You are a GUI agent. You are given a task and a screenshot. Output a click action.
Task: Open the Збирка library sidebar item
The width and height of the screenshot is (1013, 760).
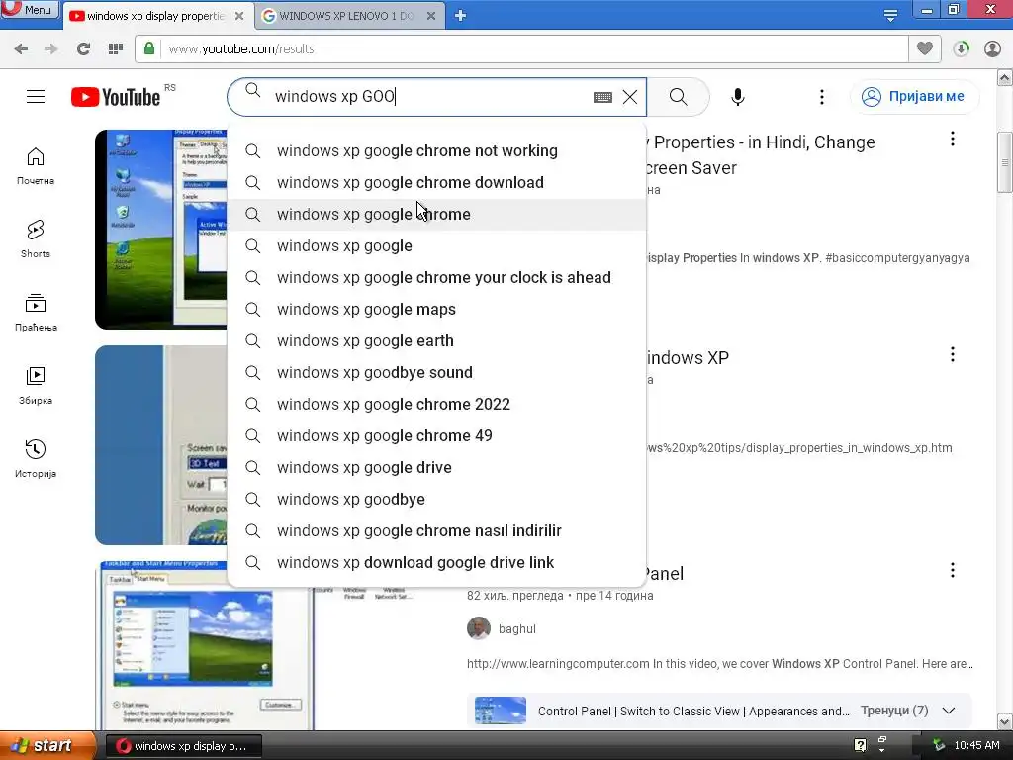pyautogui.click(x=36, y=386)
